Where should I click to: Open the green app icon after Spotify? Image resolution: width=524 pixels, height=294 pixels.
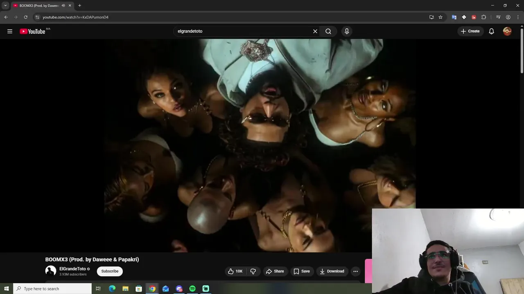coord(206,289)
